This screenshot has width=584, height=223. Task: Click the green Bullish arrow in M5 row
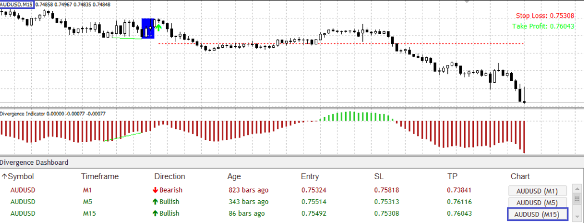tap(157, 202)
